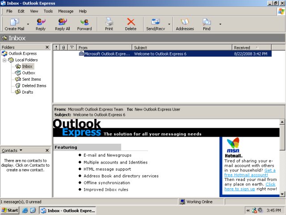Viewport: 286px width, 215px height.
Task: Sort by the Flag column header
Action: coord(72,47)
